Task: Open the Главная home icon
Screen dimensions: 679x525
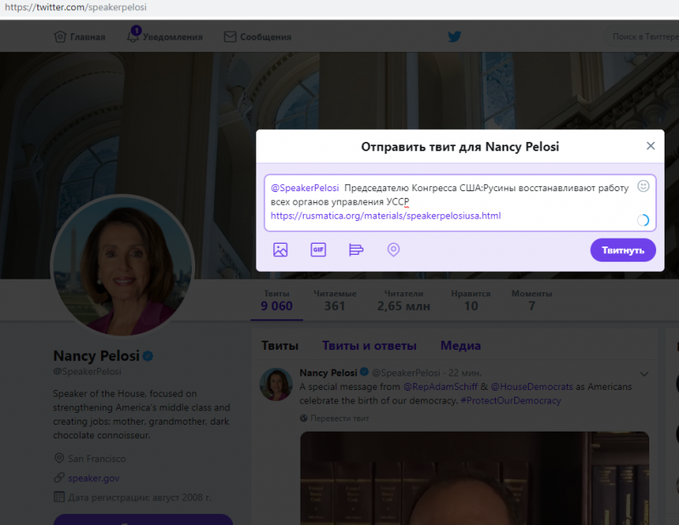Action: tap(60, 37)
